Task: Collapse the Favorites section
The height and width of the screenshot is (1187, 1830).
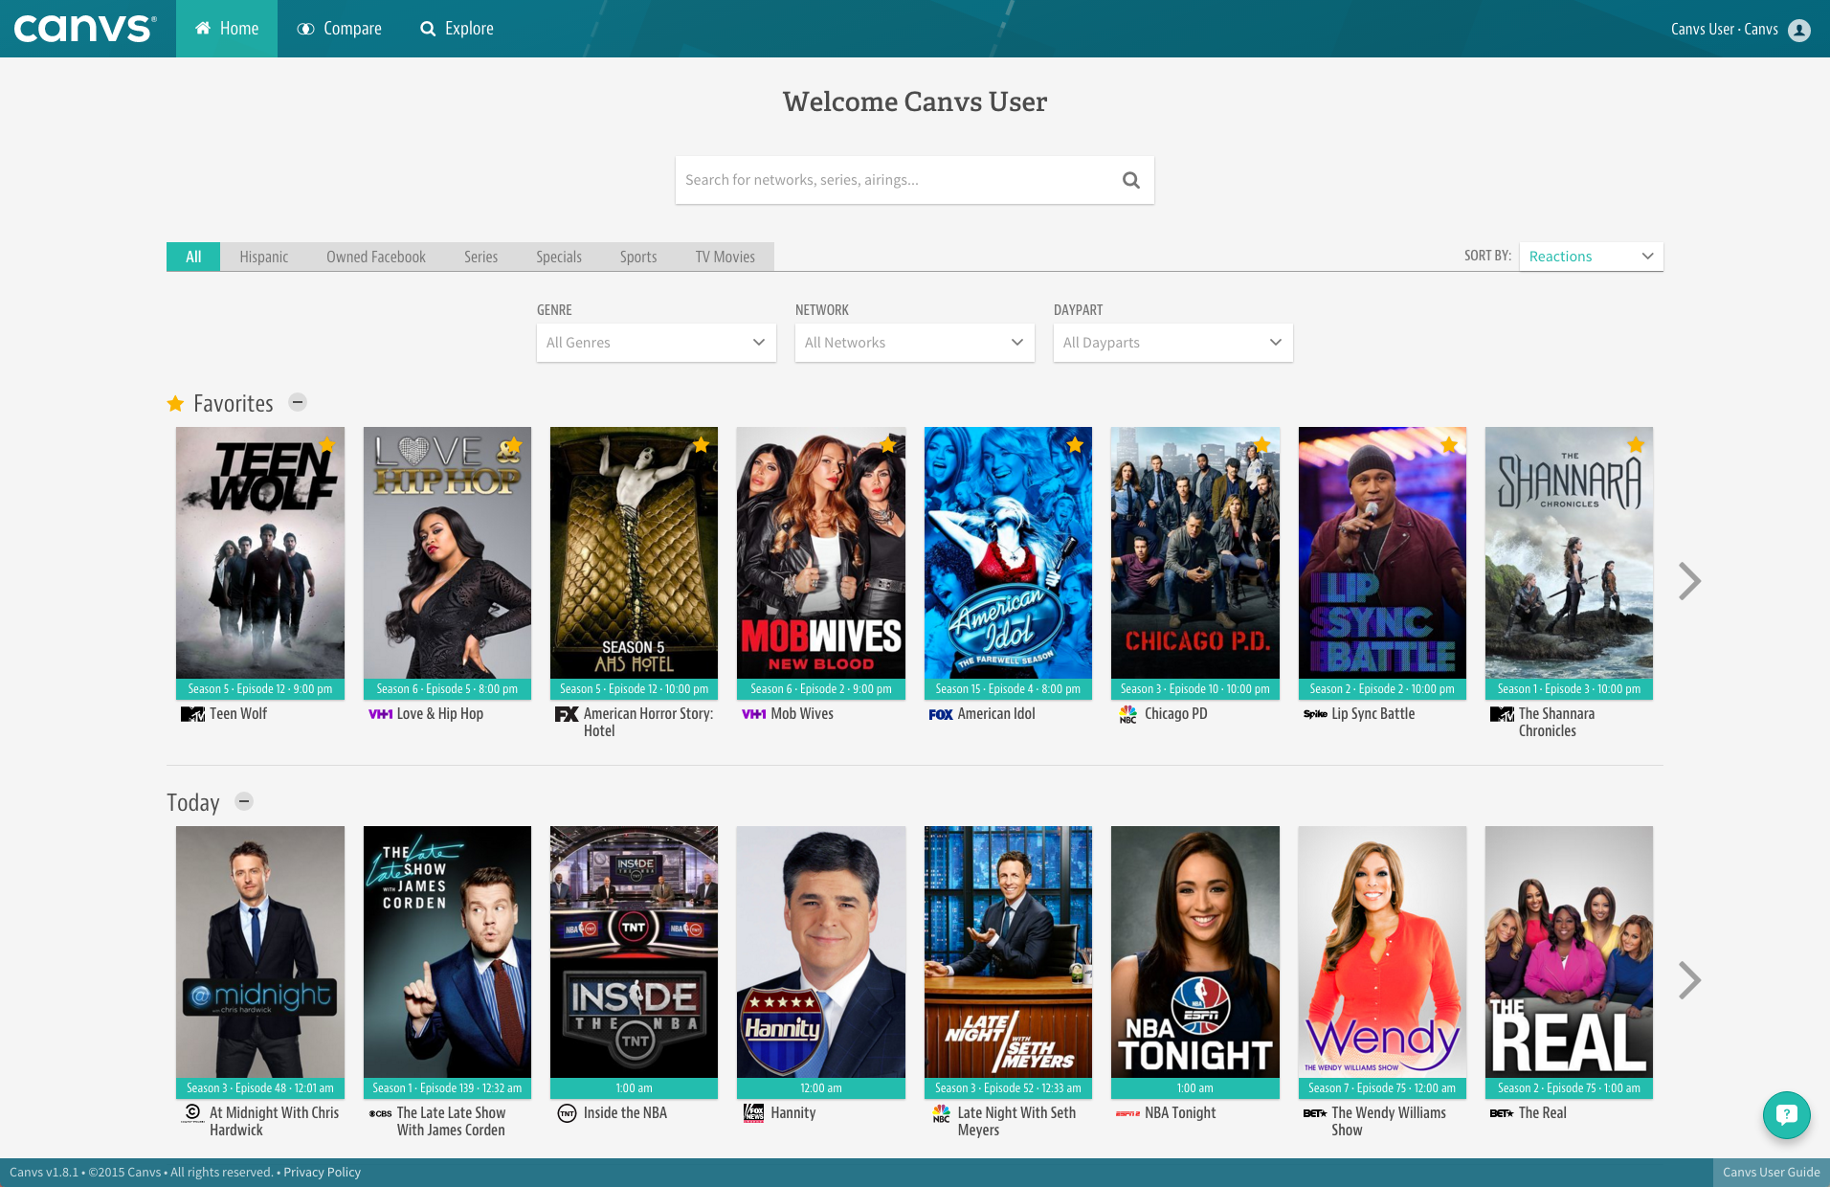Action: [x=298, y=402]
